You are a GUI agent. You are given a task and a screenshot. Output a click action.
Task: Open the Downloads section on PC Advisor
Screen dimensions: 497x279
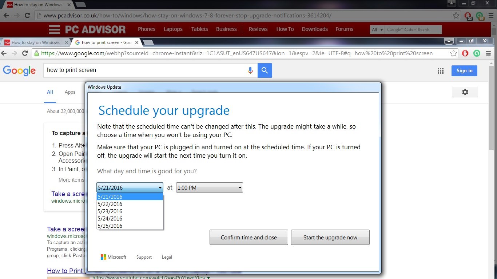tap(315, 29)
